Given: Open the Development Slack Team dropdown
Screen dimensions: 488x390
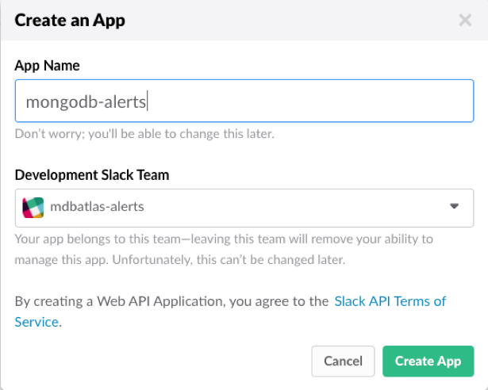Looking at the screenshot, I should coord(244,208).
